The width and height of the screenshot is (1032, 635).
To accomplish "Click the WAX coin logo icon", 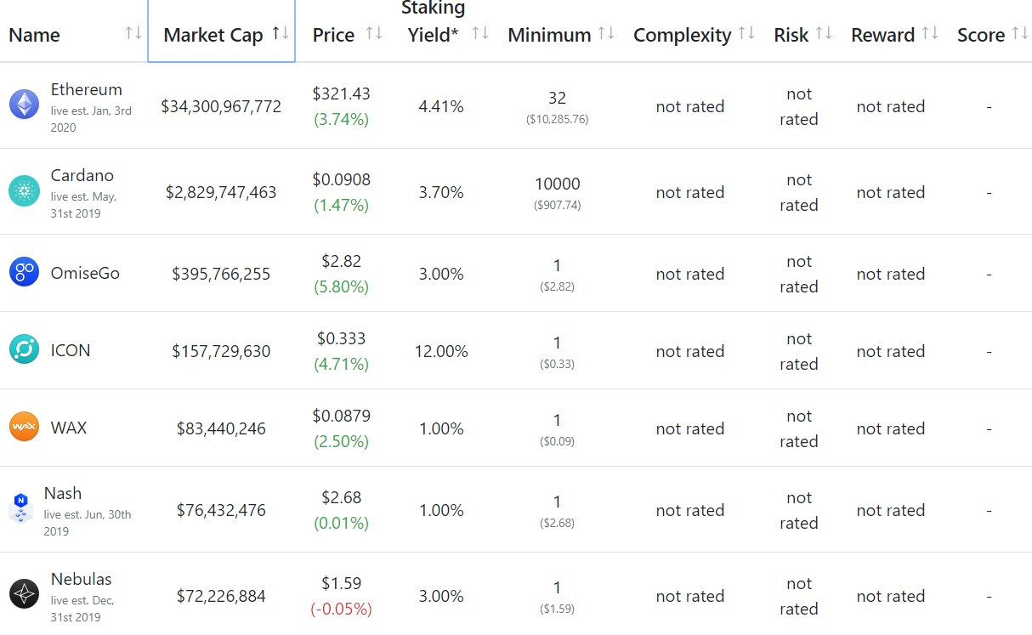I will [24, 427].
